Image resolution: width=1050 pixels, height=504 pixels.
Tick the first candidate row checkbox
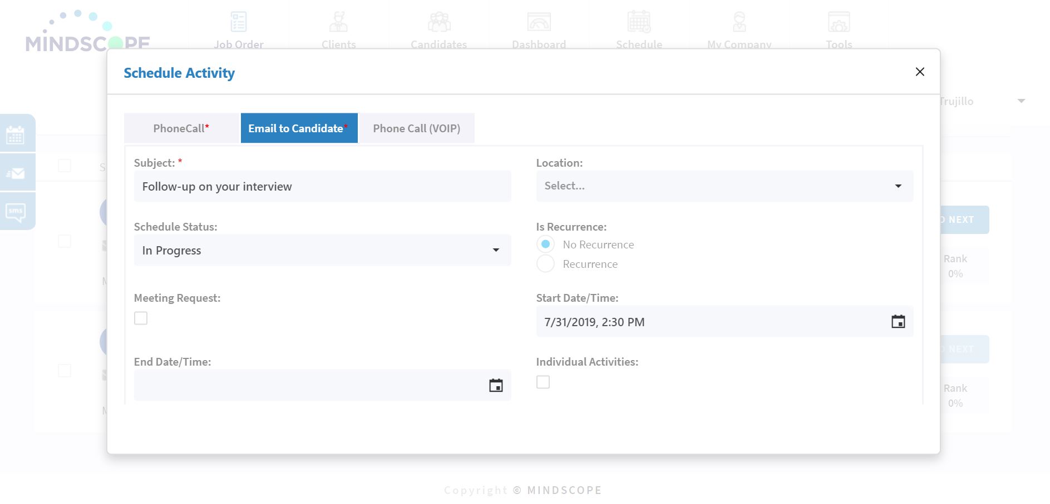coord(65,241)
